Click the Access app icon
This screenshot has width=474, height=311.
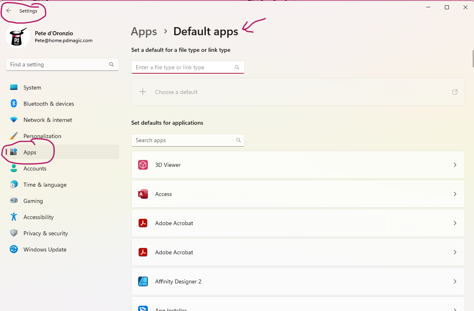(x=143, y=194)
